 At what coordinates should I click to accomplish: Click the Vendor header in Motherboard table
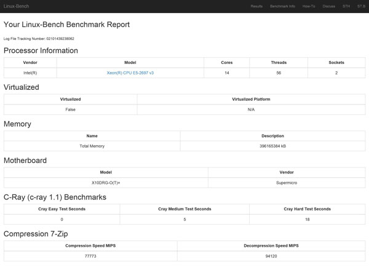click(x=287, y=172)
